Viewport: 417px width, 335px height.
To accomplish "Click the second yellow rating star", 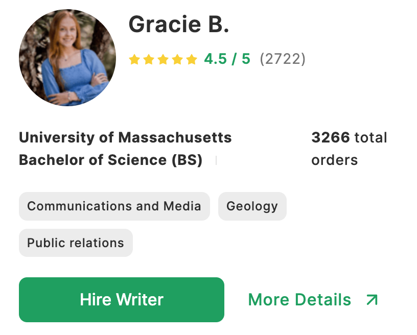I will point(149,60).
